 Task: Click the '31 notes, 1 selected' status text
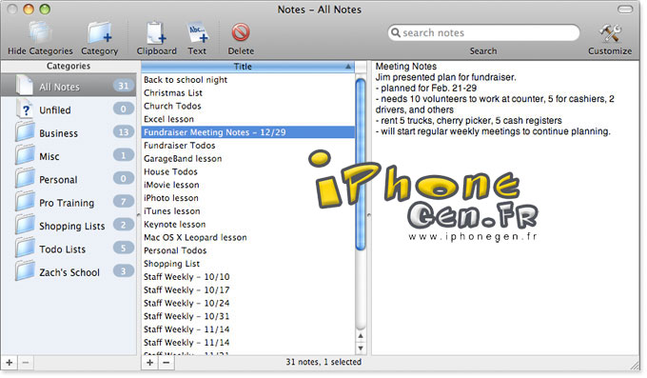[x=323, y=362]
